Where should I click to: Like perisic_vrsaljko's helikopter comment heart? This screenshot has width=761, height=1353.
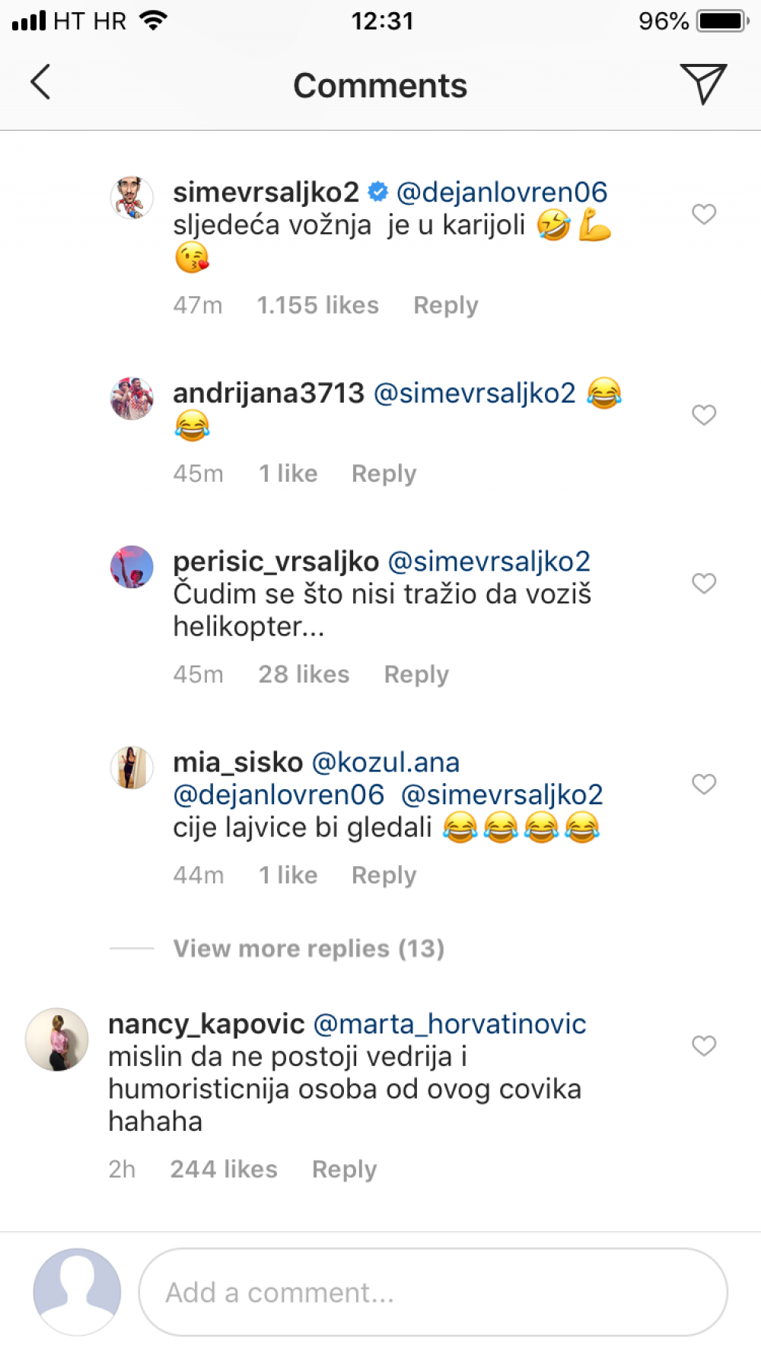(704, 584)
